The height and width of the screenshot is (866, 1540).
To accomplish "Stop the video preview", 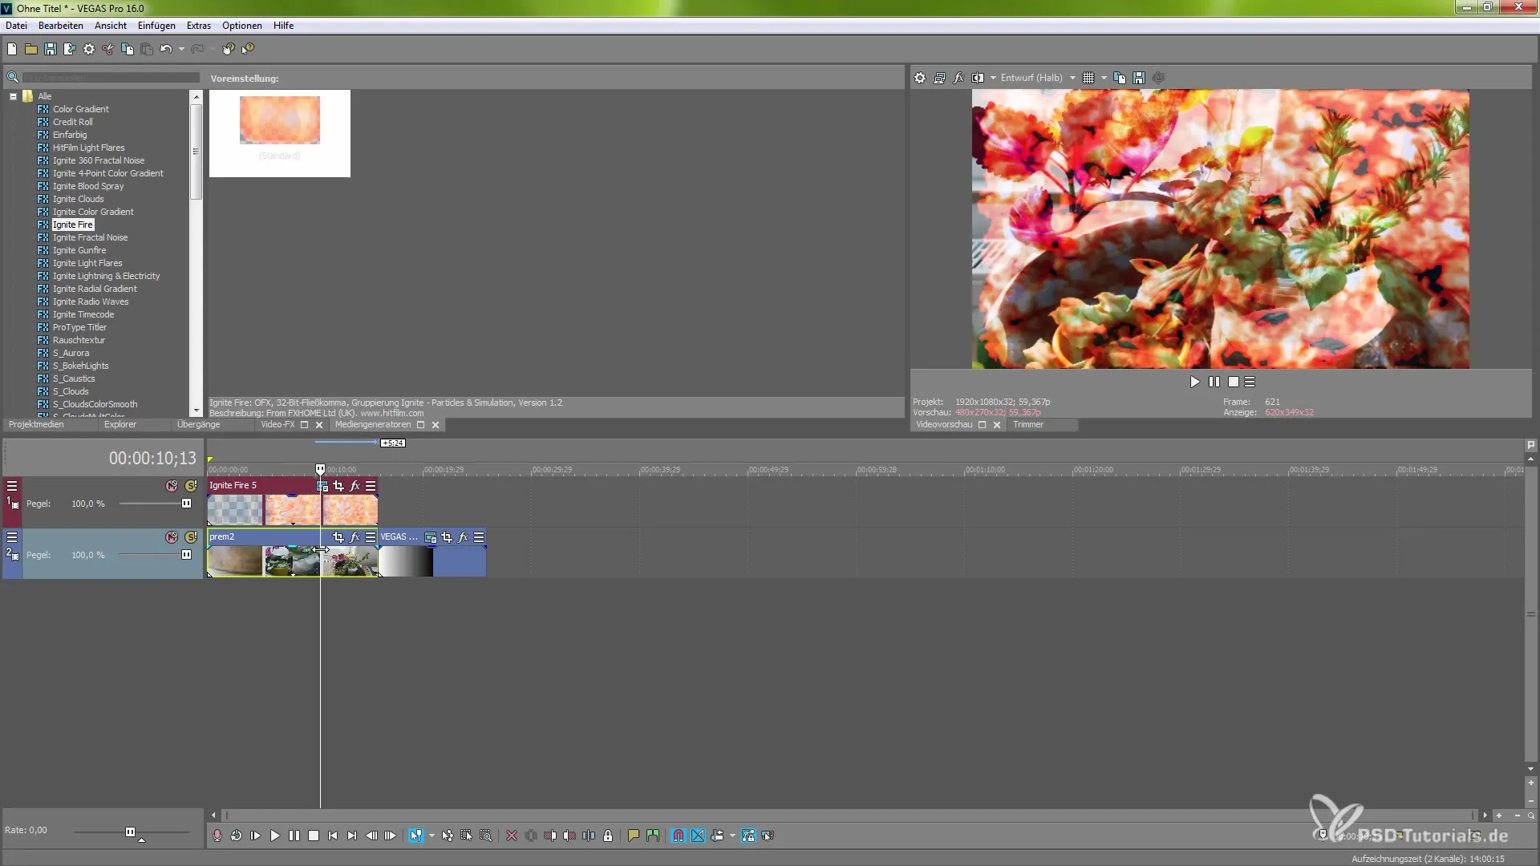I will click(x=1234, y=382).
